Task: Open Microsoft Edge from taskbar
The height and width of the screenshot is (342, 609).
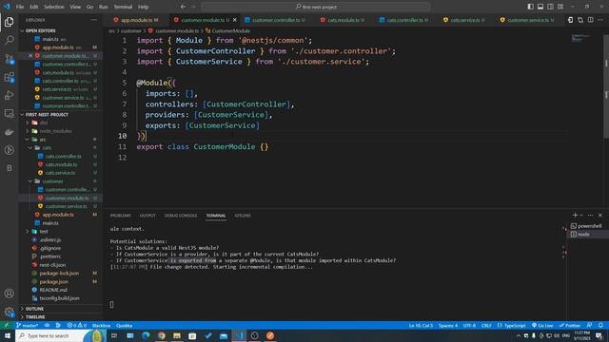Action: (x=146, y=335)
